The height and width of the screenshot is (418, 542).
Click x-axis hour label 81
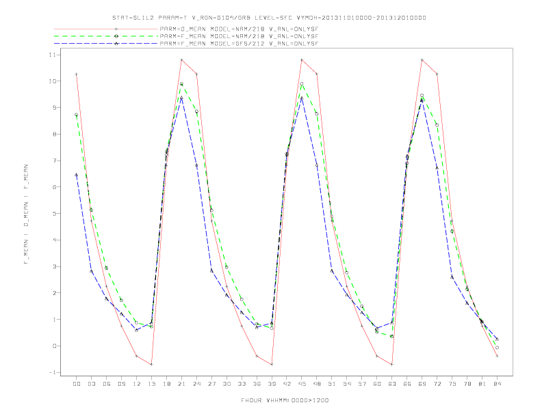482,384
